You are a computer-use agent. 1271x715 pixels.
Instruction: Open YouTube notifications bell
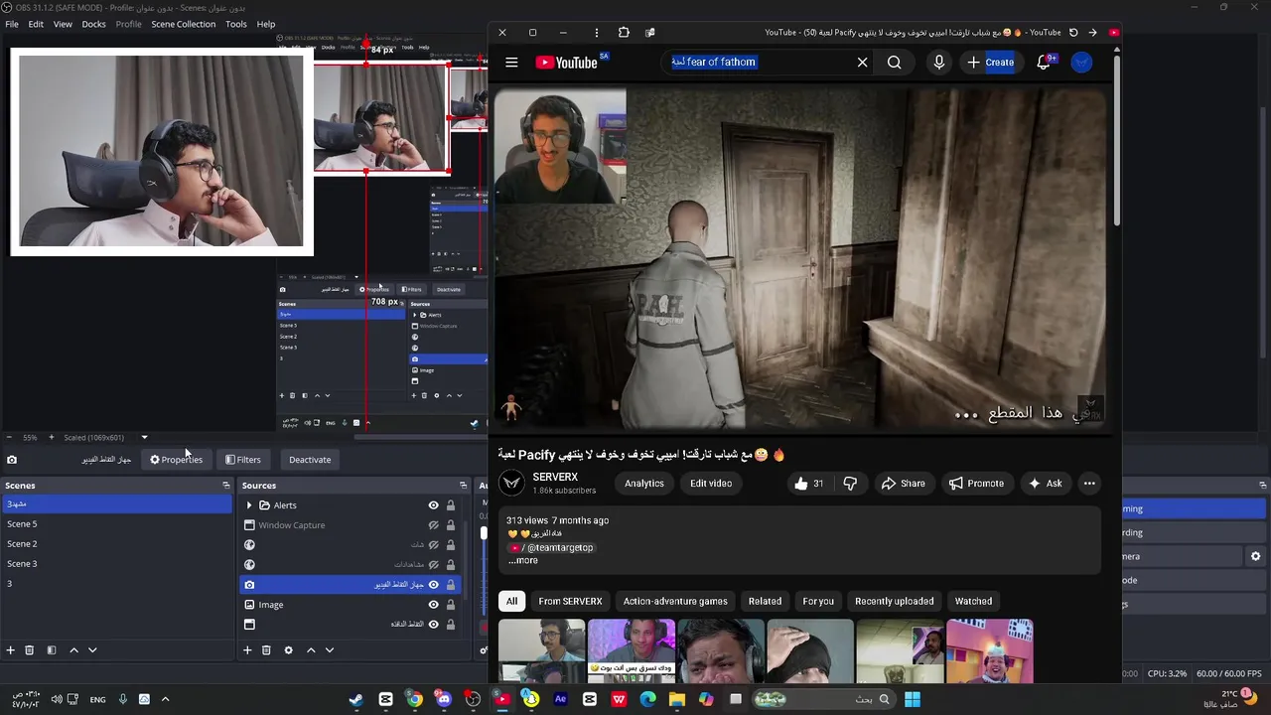tap(1044, 63)
